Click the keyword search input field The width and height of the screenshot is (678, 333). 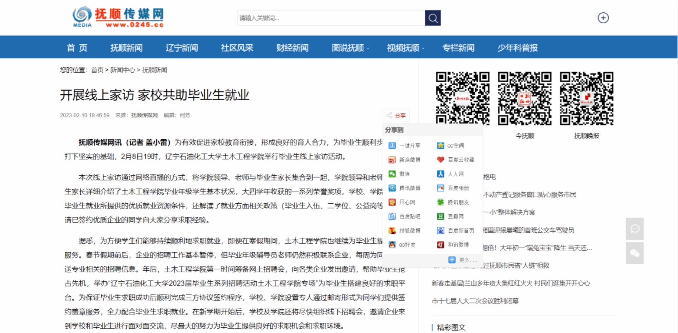331,18
